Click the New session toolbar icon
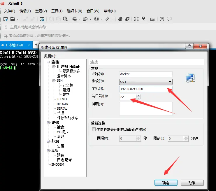216x191 pixels. (6, 19)
